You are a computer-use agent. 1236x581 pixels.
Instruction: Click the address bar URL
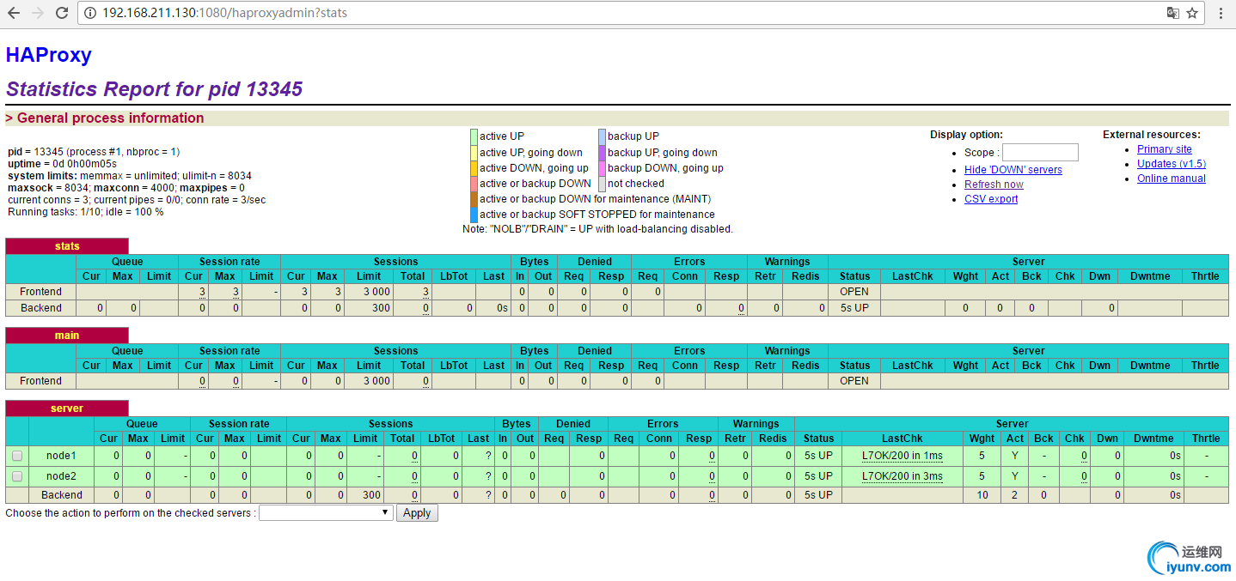[224, 13]
